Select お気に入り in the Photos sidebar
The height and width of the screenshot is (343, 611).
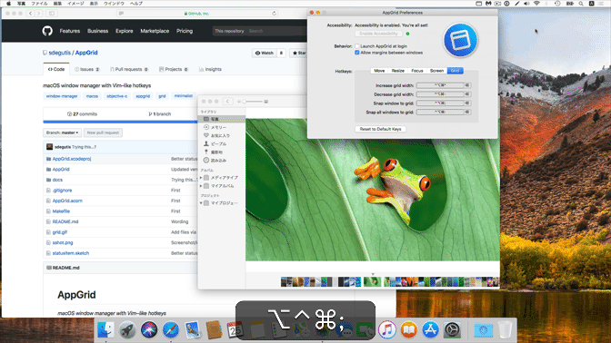(x=221, y=135)
